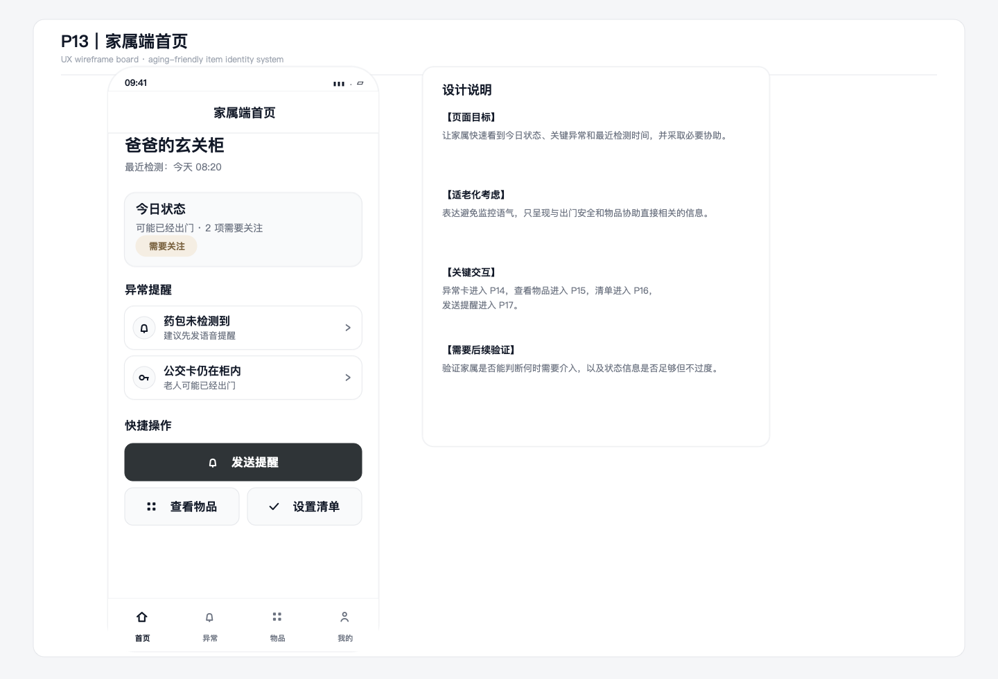Image resolution: width=998 pixels, height=679 pixels.
Task: Click the 【关键交互】 heading
Action: tap(471, 272)
